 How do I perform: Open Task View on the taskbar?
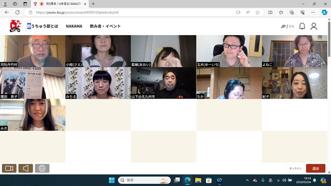[177, 180]
